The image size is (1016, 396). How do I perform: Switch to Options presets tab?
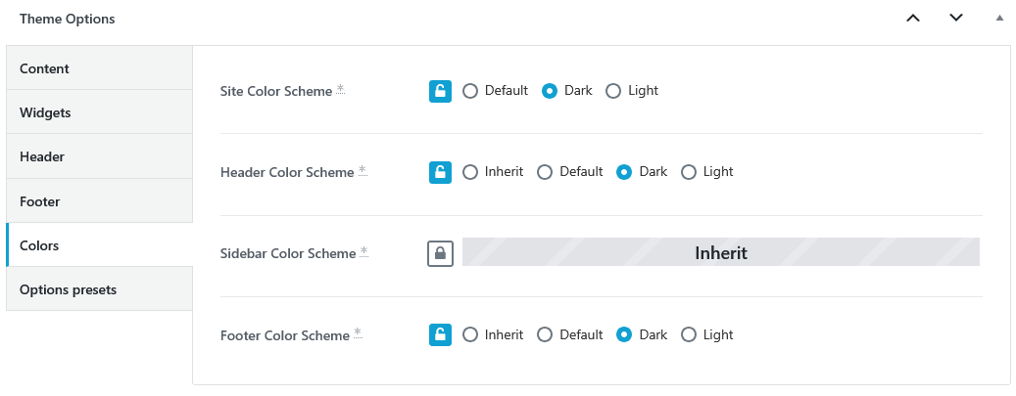point(100,289)
